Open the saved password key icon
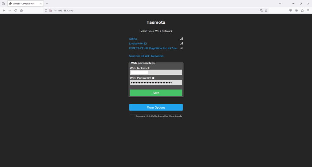The image size is (312, 167). point(55,11)
